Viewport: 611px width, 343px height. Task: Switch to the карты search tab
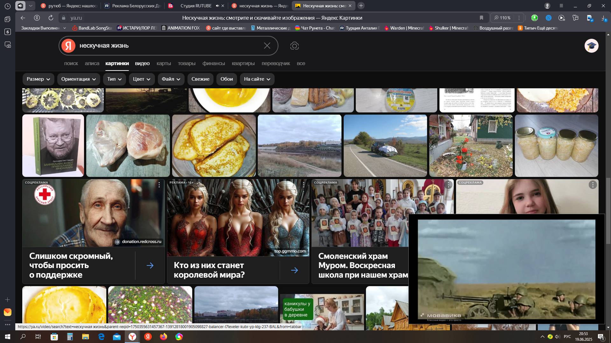(x=164, y=64)
